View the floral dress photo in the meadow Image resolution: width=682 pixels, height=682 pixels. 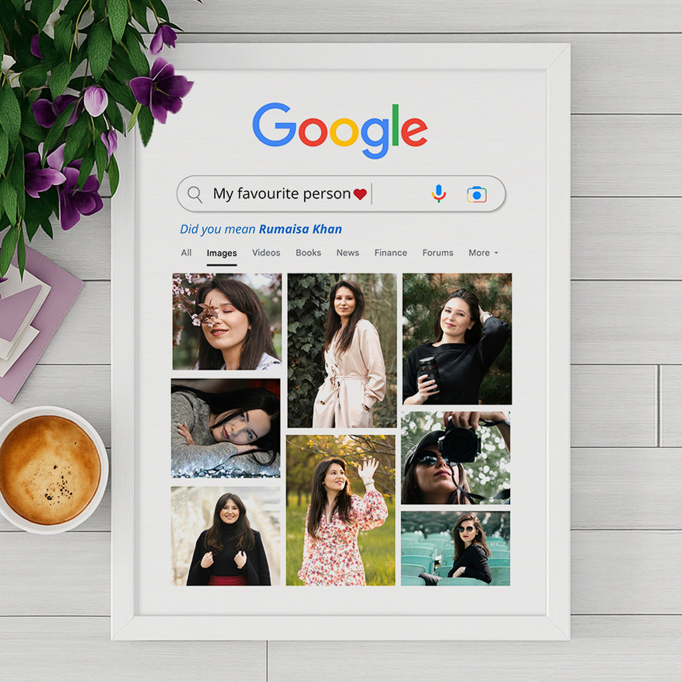341,510
